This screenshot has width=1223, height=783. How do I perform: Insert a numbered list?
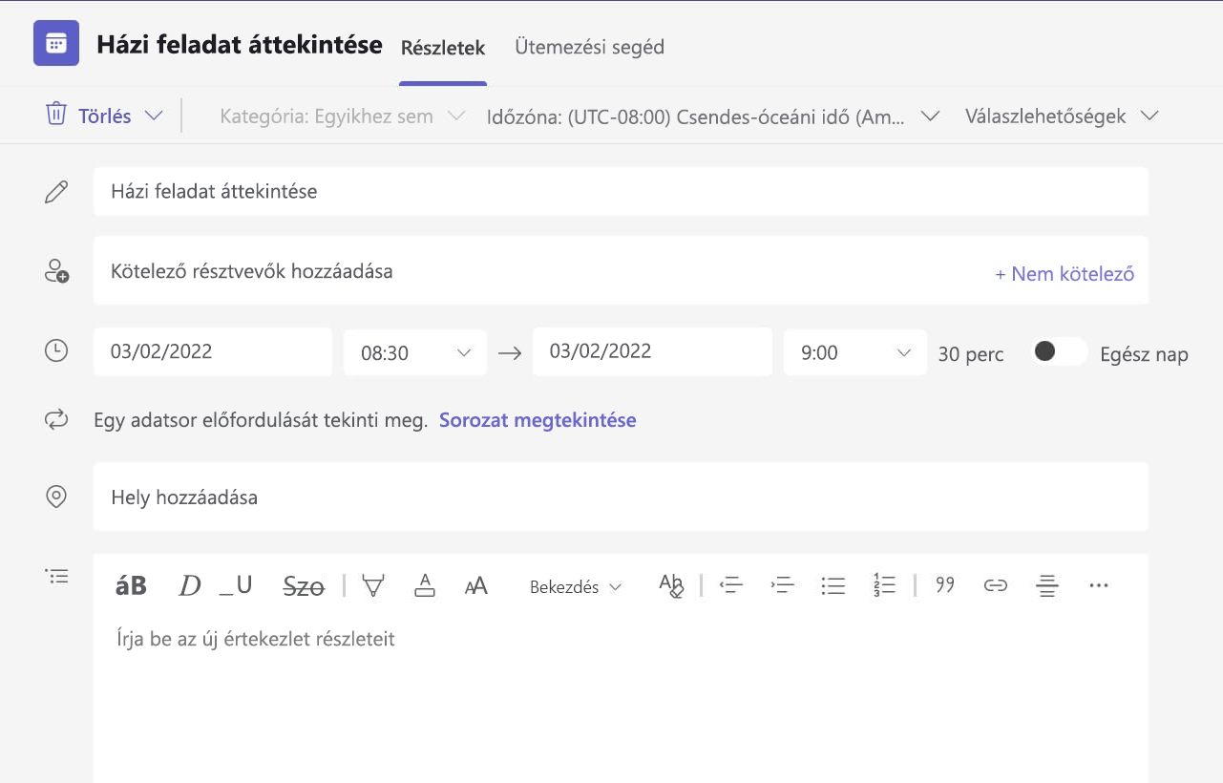pyautogui.click(x=884, y=585)
